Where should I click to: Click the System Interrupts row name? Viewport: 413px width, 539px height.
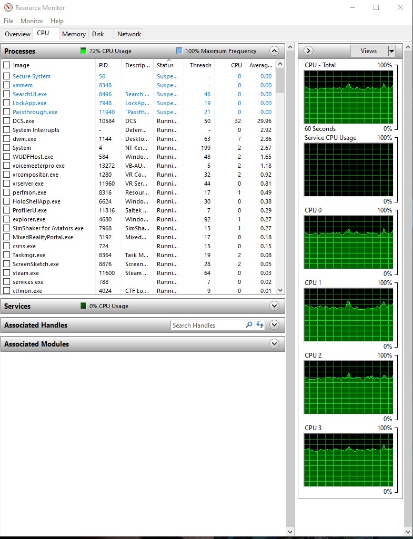(x=36, y=130)
